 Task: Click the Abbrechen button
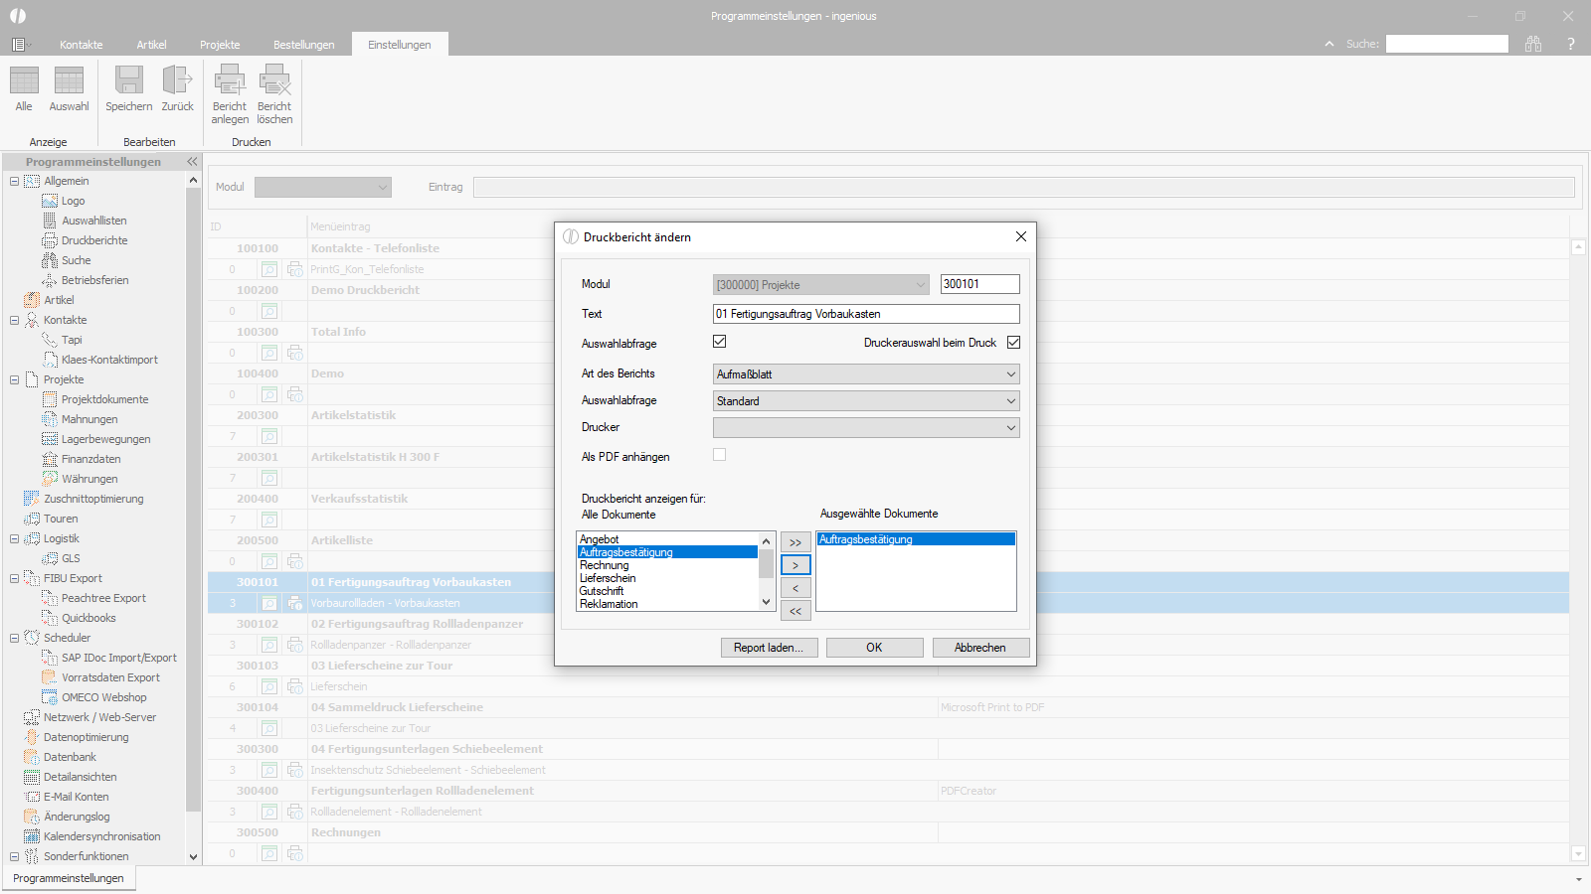980,648
